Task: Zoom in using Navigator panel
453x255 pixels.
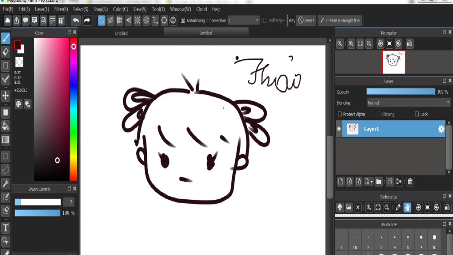Action: click(351, 44)
